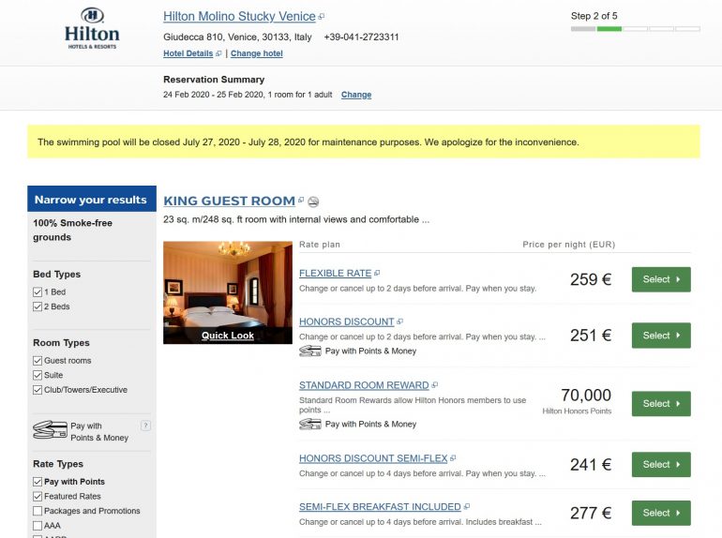Click popup icon beside Flexible Rate
Viewport: 722px width, 538px height.
[377, 274]
